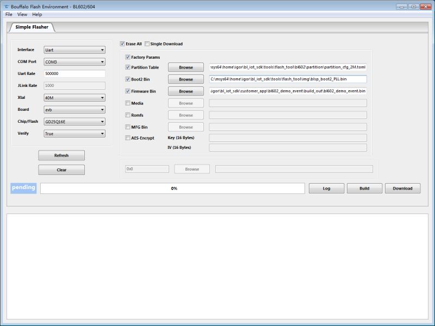
Task: Open the File menu
Action: point(9,15)
